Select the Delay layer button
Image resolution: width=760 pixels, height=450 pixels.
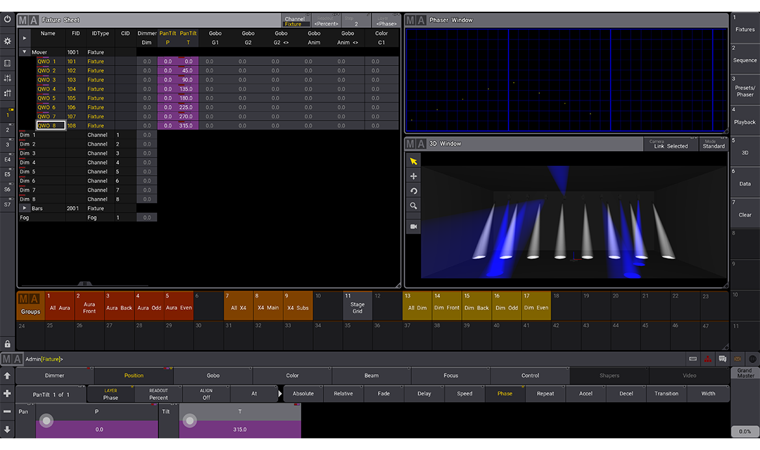coord(424,394)
